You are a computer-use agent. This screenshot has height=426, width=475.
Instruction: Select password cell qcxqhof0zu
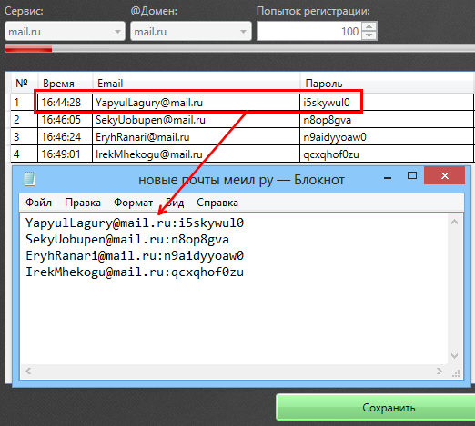[387, 154]
